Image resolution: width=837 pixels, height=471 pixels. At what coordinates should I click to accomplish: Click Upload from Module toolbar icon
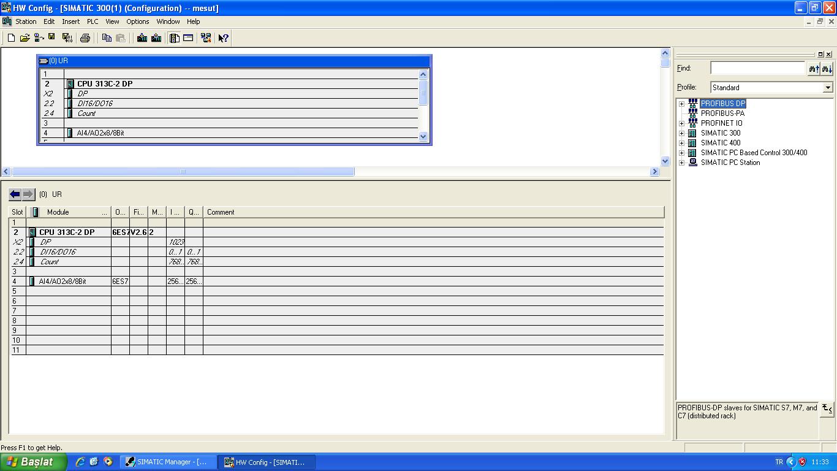(156, 38)
